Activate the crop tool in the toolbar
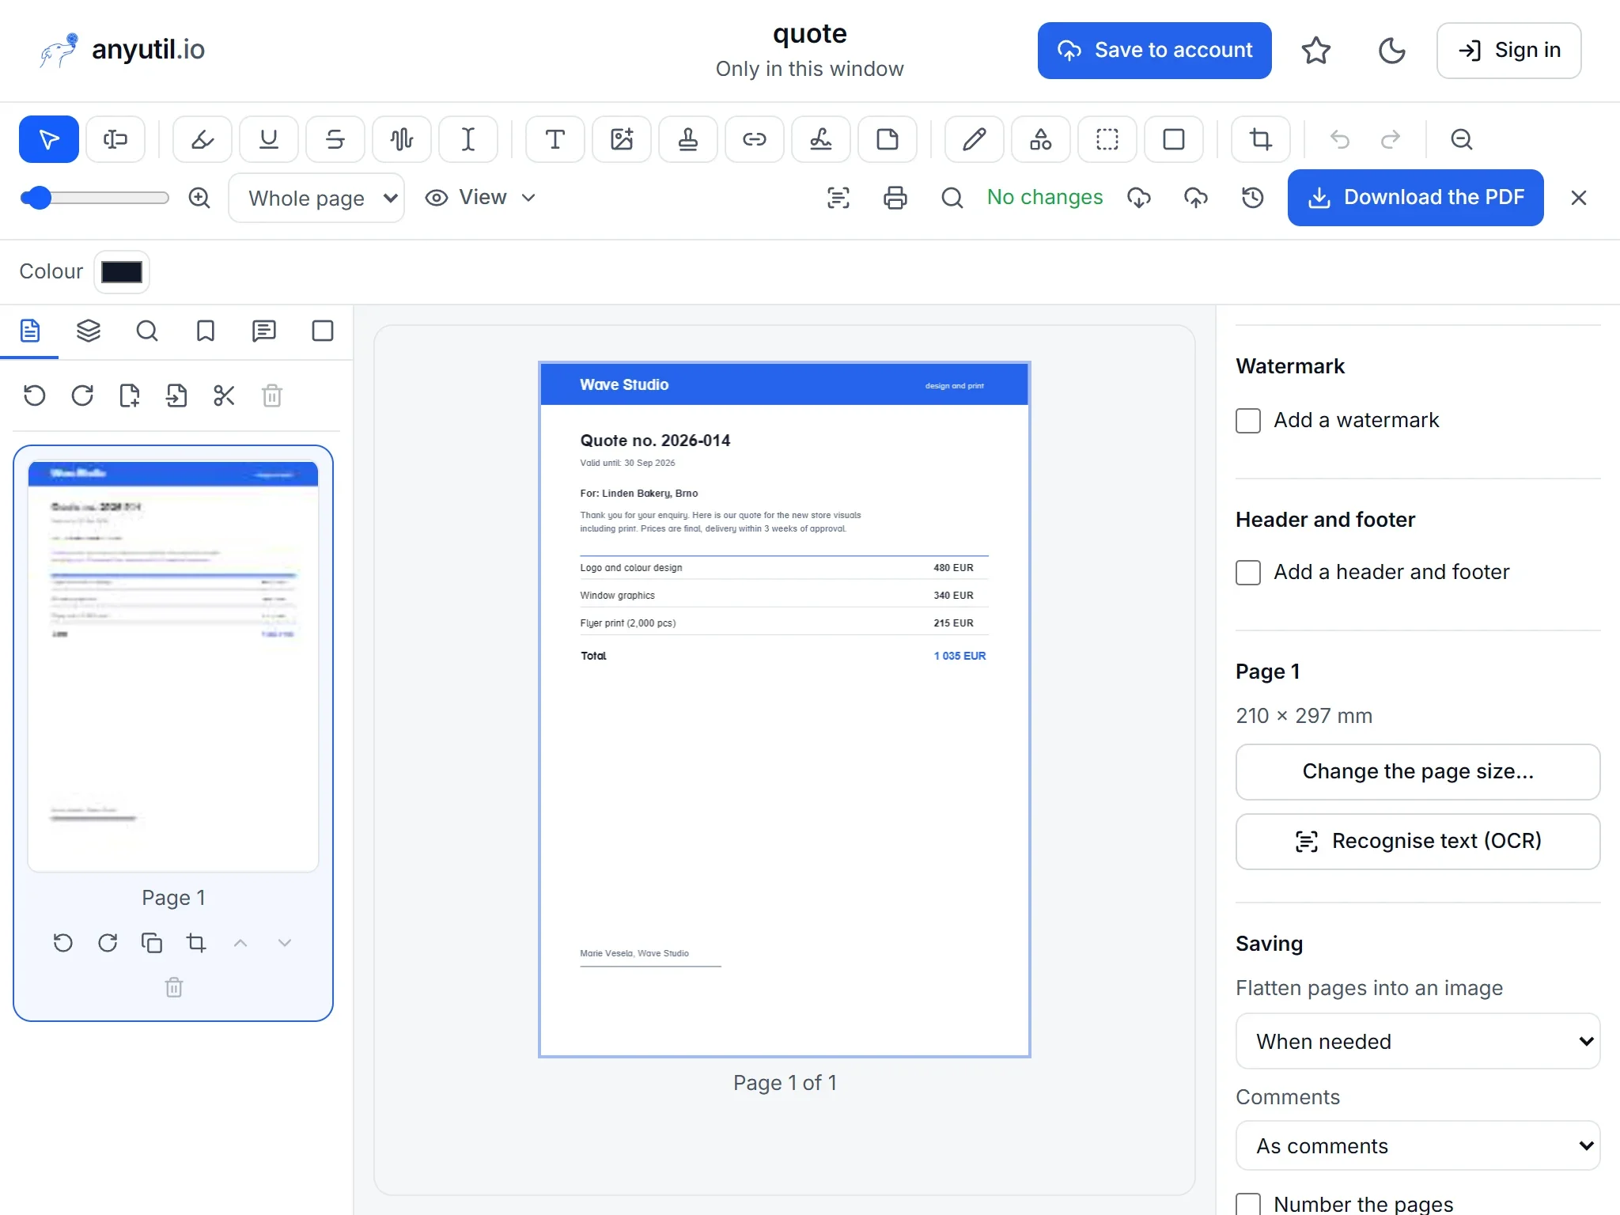 (1261, 140)
